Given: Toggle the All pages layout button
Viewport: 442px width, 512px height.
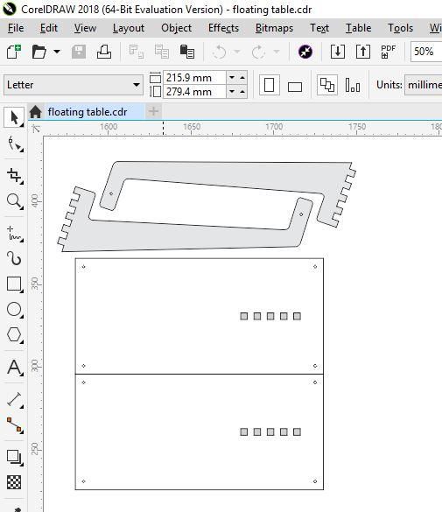Looking at the screenshot, I should tap(327, 85).
